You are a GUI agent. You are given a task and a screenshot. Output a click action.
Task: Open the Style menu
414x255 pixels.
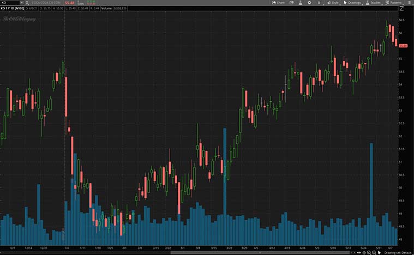click(x=333, y=3)
